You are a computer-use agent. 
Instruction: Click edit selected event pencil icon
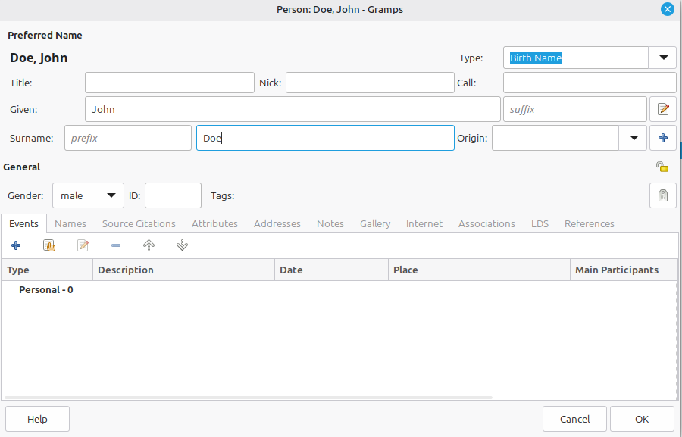[x=83, y=245]
